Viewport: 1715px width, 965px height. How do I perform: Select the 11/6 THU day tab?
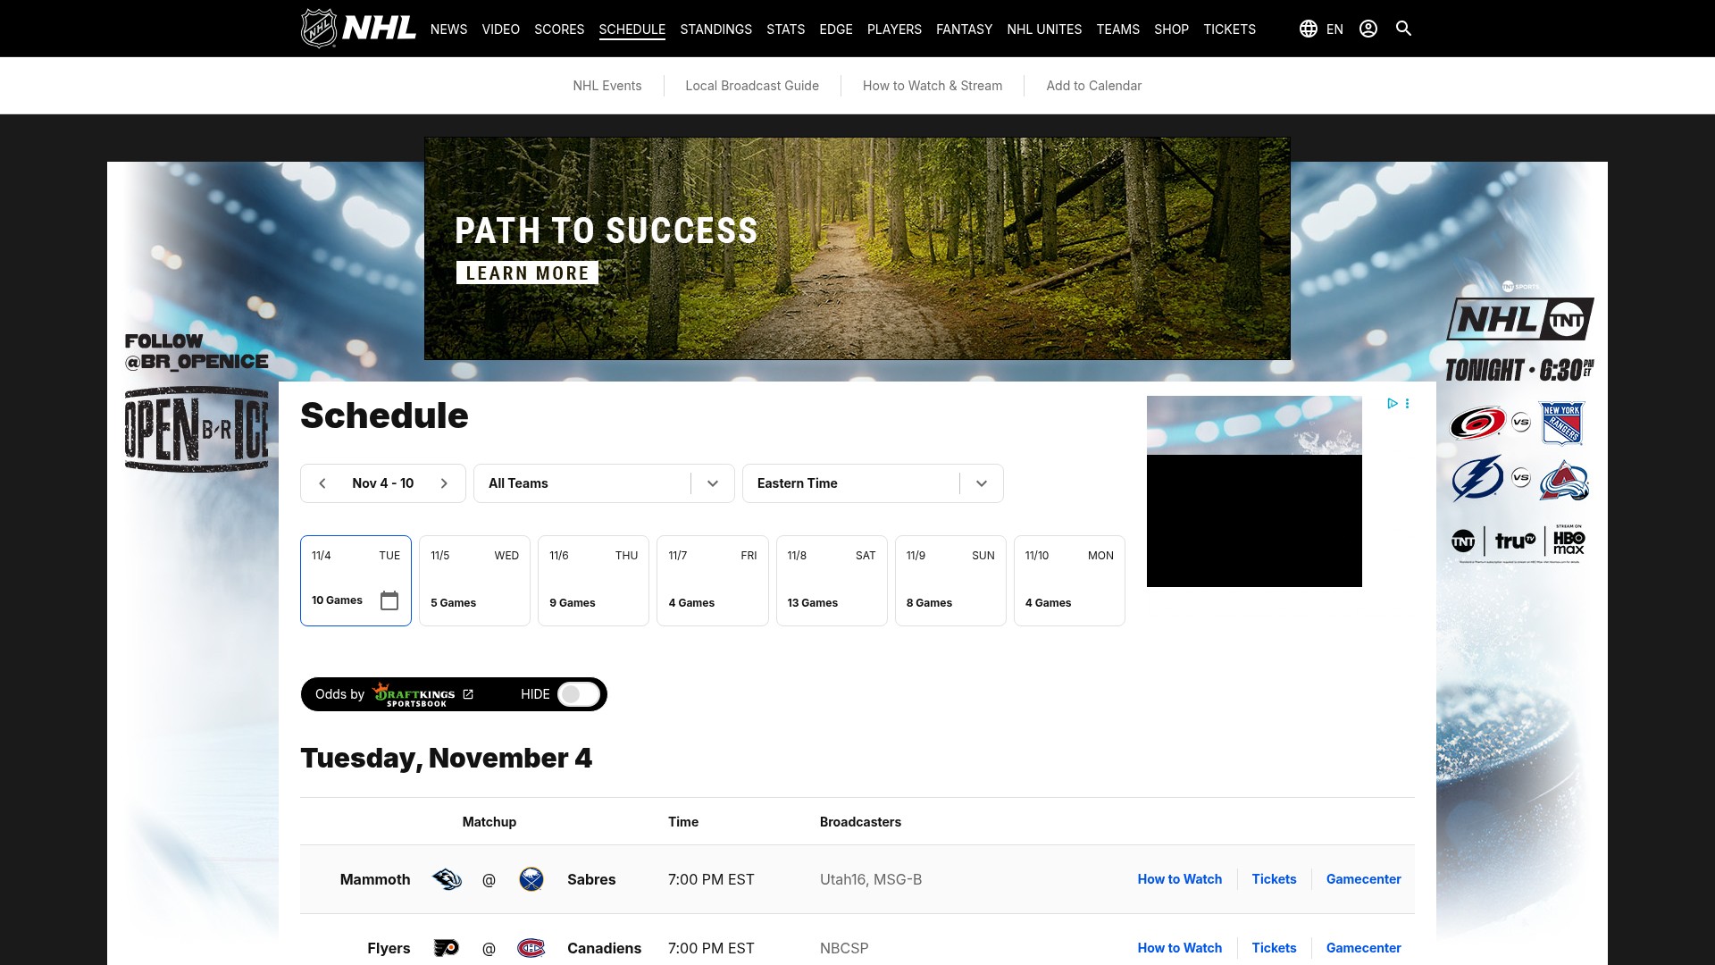[593, 581]
